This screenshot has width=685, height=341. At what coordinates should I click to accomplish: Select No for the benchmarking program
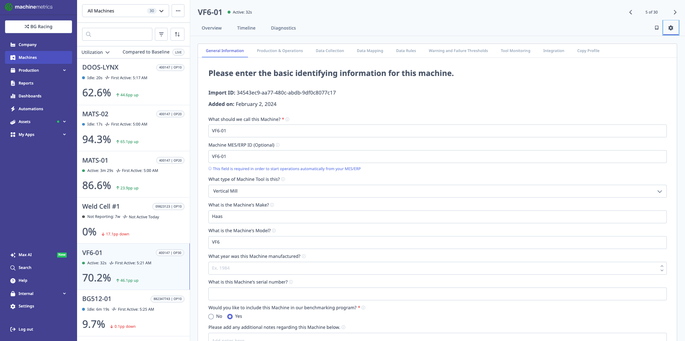pyautogui.click(x=211, y=316)
